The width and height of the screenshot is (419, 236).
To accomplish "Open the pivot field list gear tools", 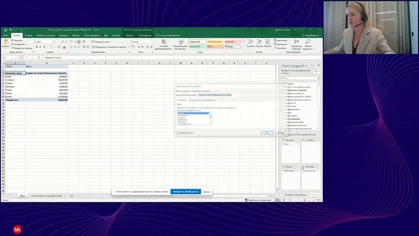I will [316, 71].
